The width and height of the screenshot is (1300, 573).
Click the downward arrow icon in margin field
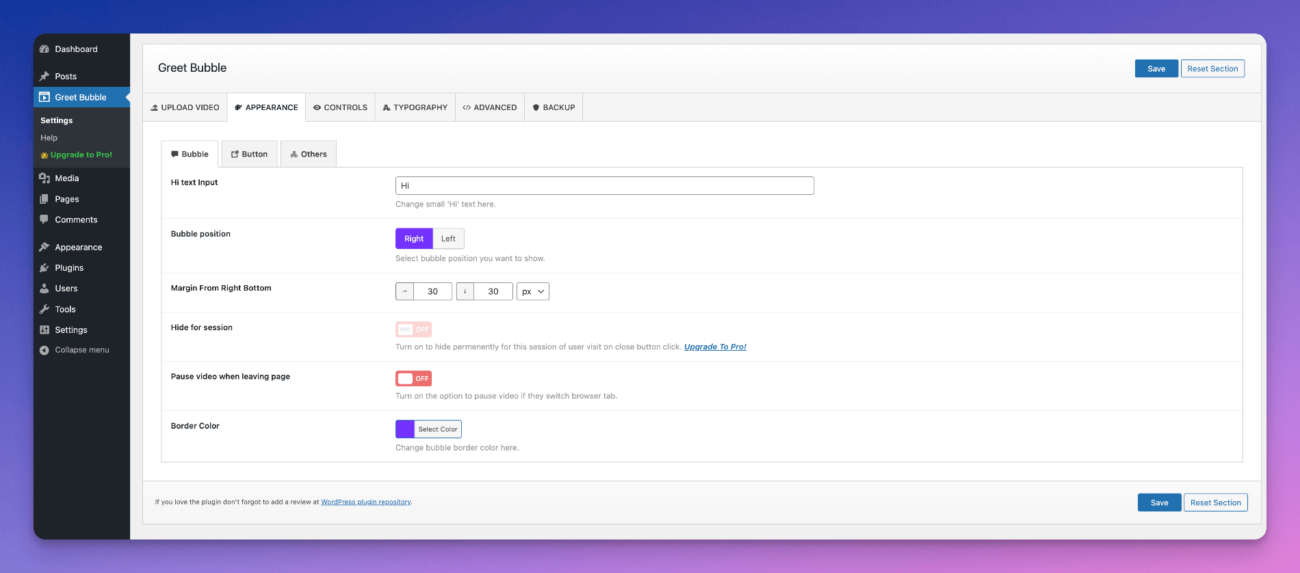click(465, 291)
